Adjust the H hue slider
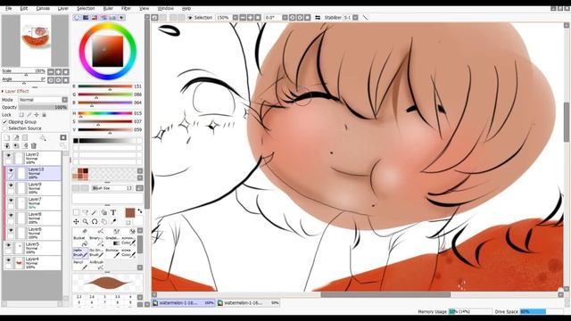Image resolution: width=571 pixels, height=321 pixels. (105, 113)
